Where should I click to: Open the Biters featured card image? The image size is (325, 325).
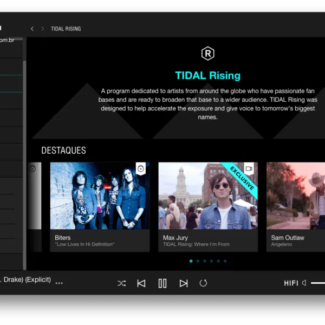pos(100,196)
